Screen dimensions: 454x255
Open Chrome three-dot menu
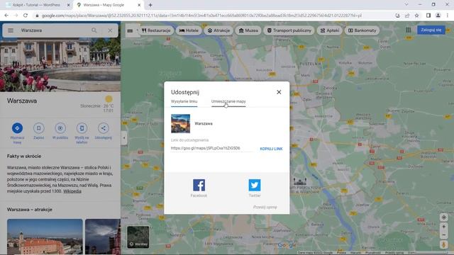point(448,16)
